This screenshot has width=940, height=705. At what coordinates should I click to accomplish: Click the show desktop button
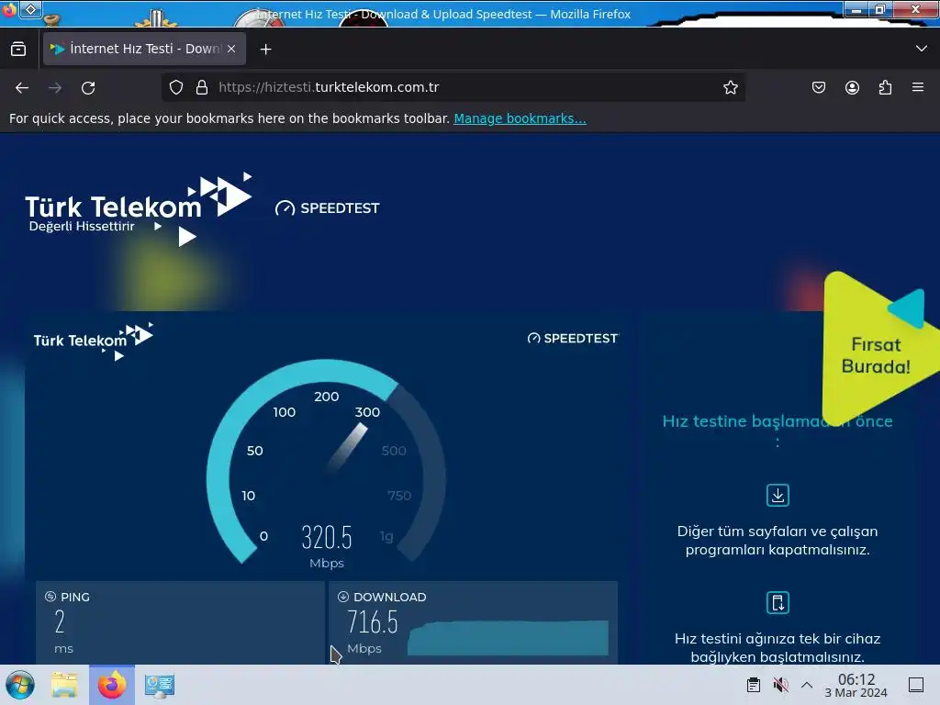[x=916, y=685]
